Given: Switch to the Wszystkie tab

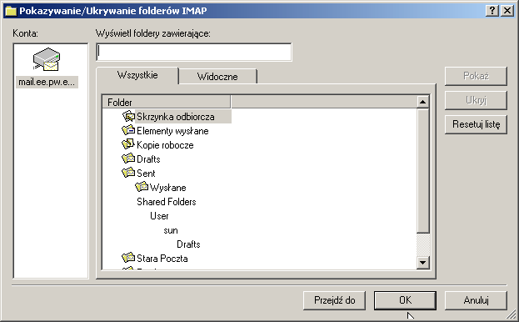Looking at the screenshot, I should 137,75.
